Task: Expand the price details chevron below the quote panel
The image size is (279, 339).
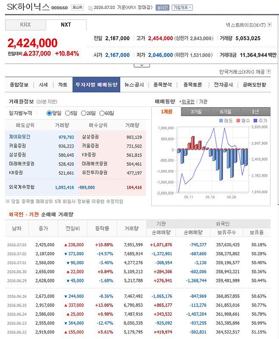Action: point(142,65)
